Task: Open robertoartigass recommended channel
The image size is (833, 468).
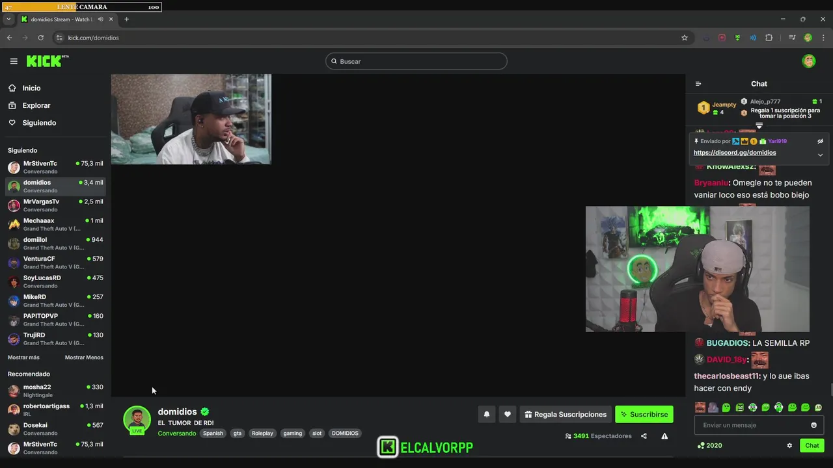Action: click(55, 409)
